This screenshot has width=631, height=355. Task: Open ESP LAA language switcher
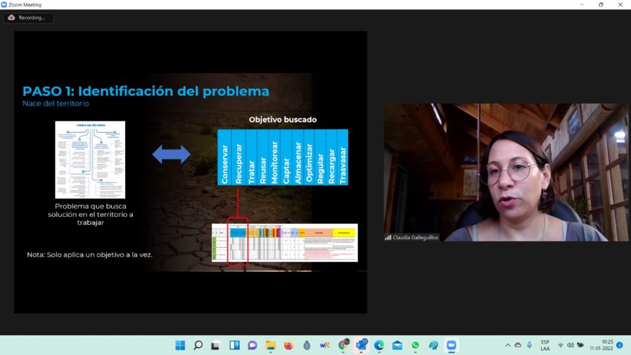545,345
